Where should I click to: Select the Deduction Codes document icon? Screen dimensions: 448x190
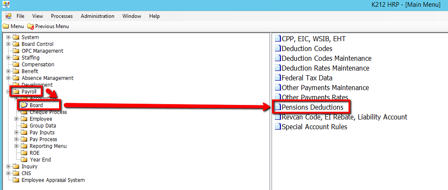[x=278, y=48]
